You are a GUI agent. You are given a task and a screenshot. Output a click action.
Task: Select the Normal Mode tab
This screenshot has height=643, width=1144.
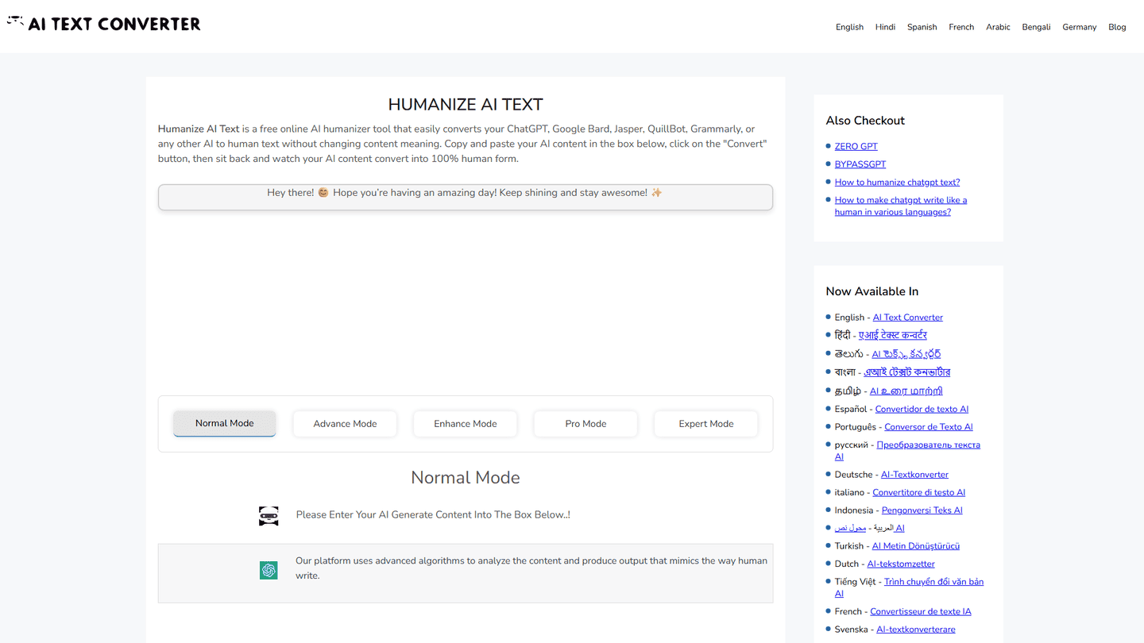224,423
